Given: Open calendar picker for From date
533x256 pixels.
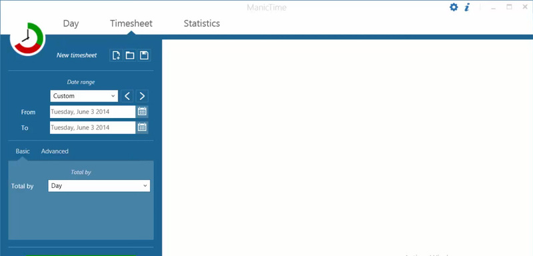Looking at the screenshot, I should (142, 111).
